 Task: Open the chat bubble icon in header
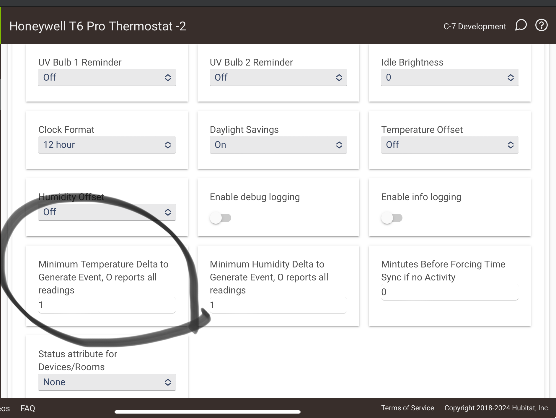tap(521, 25)
